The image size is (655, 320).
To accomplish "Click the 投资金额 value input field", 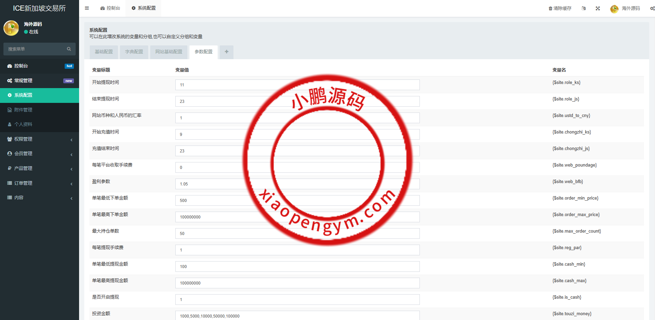I will 297,316.
